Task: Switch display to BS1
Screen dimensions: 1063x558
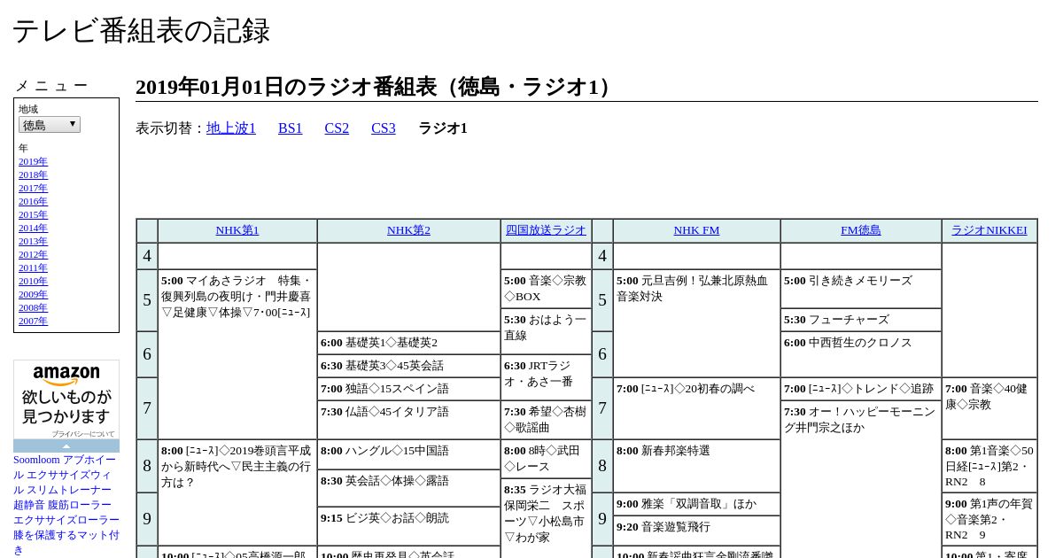Action: [x=291, y=128]
